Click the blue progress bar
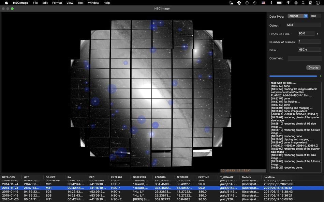The height and width of the screenshot is (202, 324). pyautogui.click(x=293, y=76)
